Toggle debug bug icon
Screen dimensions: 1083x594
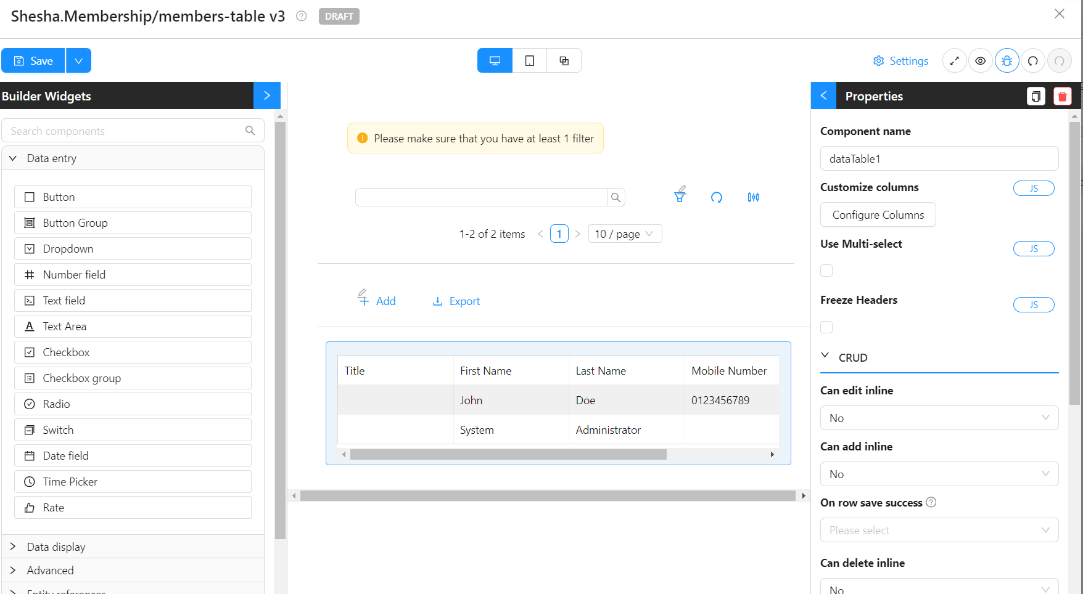pyautogui.click(x=1007, y=60)
